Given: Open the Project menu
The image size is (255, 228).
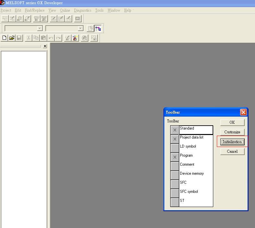Looking at the screenshot, I should pyautogui.click(x=6, y=10).
